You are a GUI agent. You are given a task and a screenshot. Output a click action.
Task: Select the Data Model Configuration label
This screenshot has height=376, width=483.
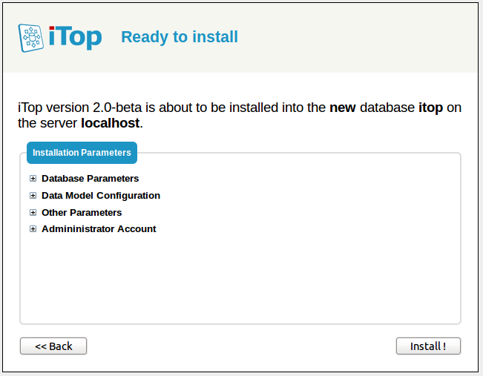[x=100, y=196]
